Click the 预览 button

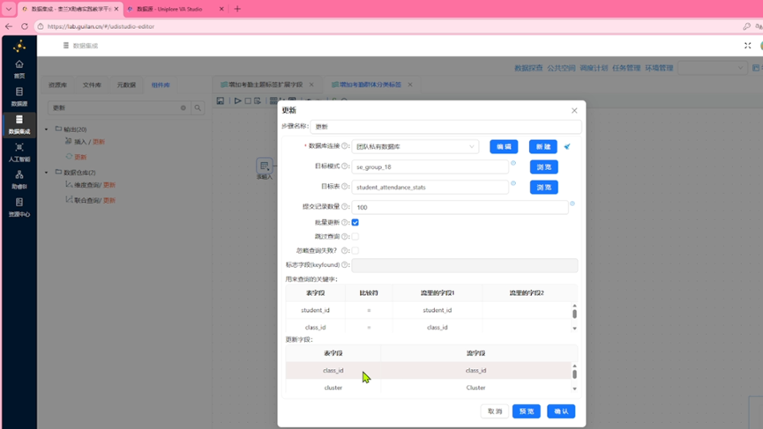[527, 411]
